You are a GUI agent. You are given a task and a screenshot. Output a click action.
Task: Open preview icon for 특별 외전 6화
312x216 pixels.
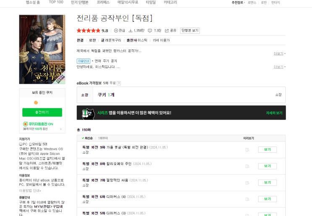point(247,199)
